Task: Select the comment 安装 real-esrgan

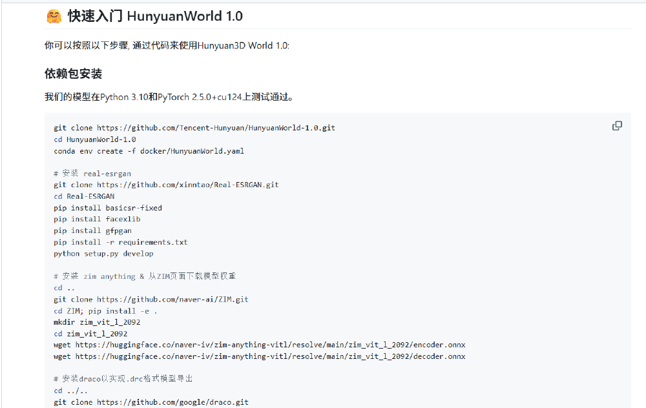Action: [92, 173]
